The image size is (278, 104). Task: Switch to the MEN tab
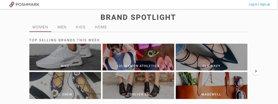click(62, 27)
